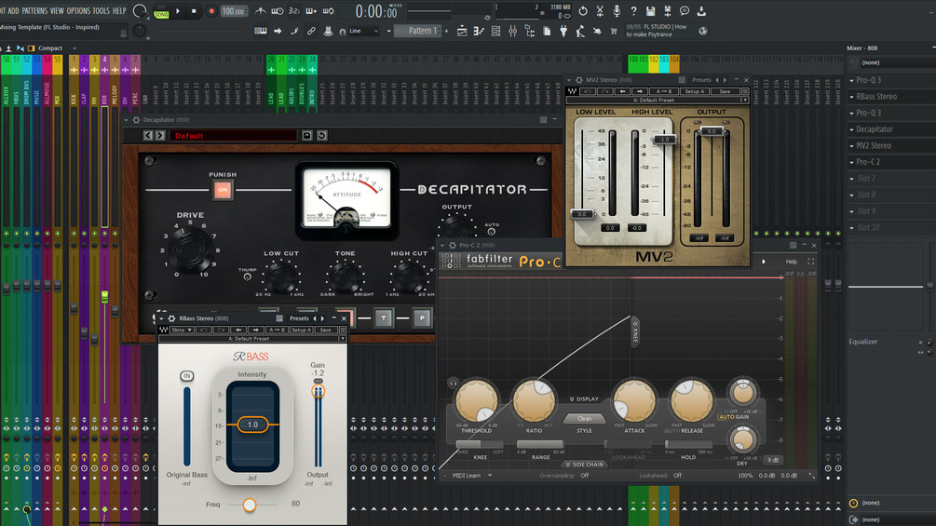Select Decapitator style P button

(422, 317)
